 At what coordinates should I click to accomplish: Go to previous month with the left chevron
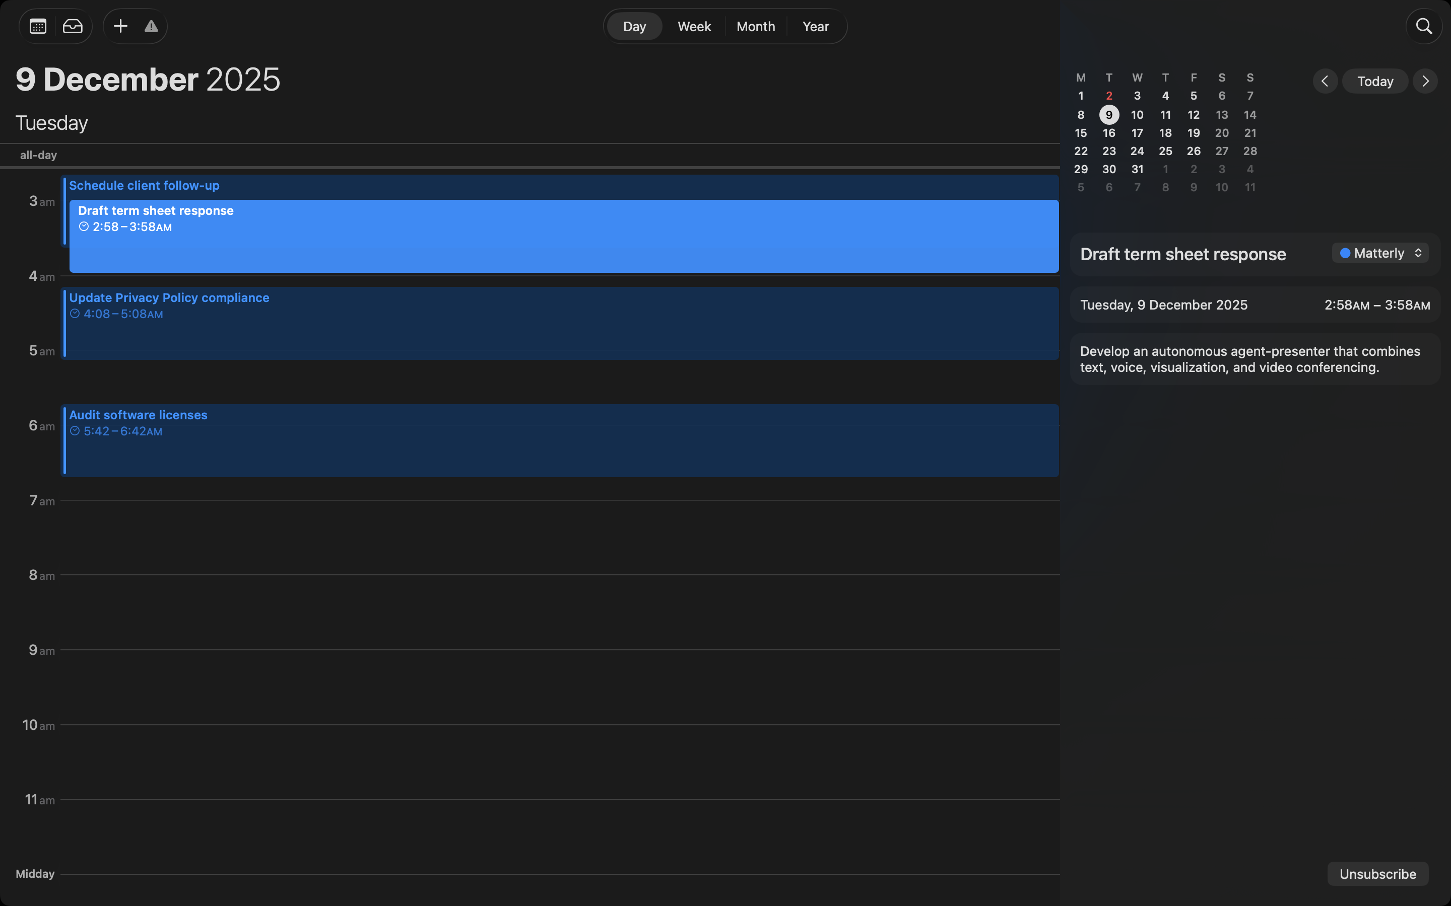coord(1324,81)
